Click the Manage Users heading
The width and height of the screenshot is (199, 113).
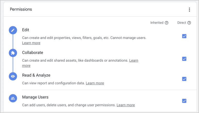[35, 97]
